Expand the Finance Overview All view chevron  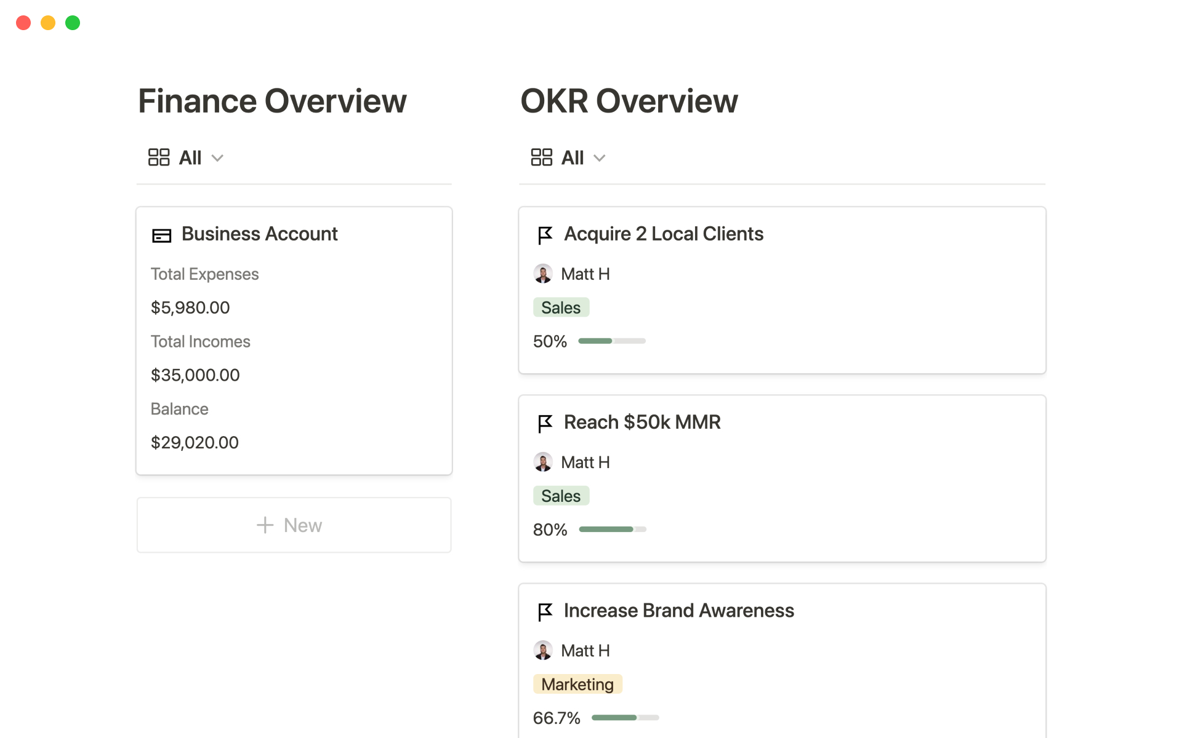pyautogui.click(x=217, y=158)
